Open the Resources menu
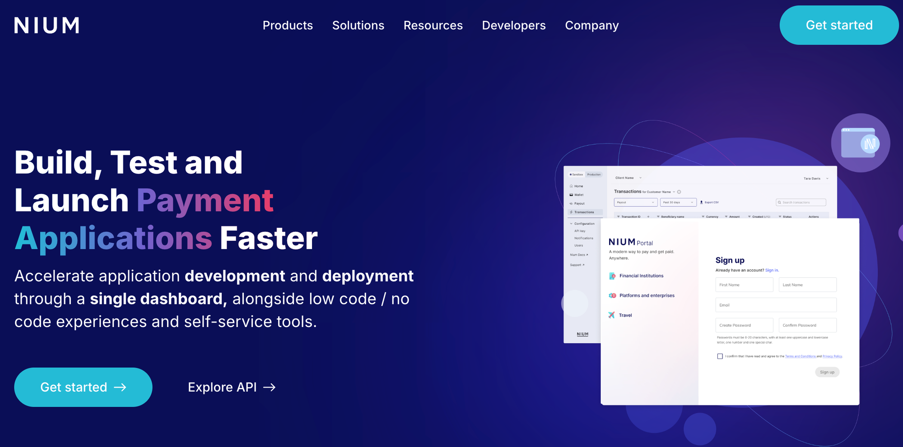903x447 pixels. (433, 25)
